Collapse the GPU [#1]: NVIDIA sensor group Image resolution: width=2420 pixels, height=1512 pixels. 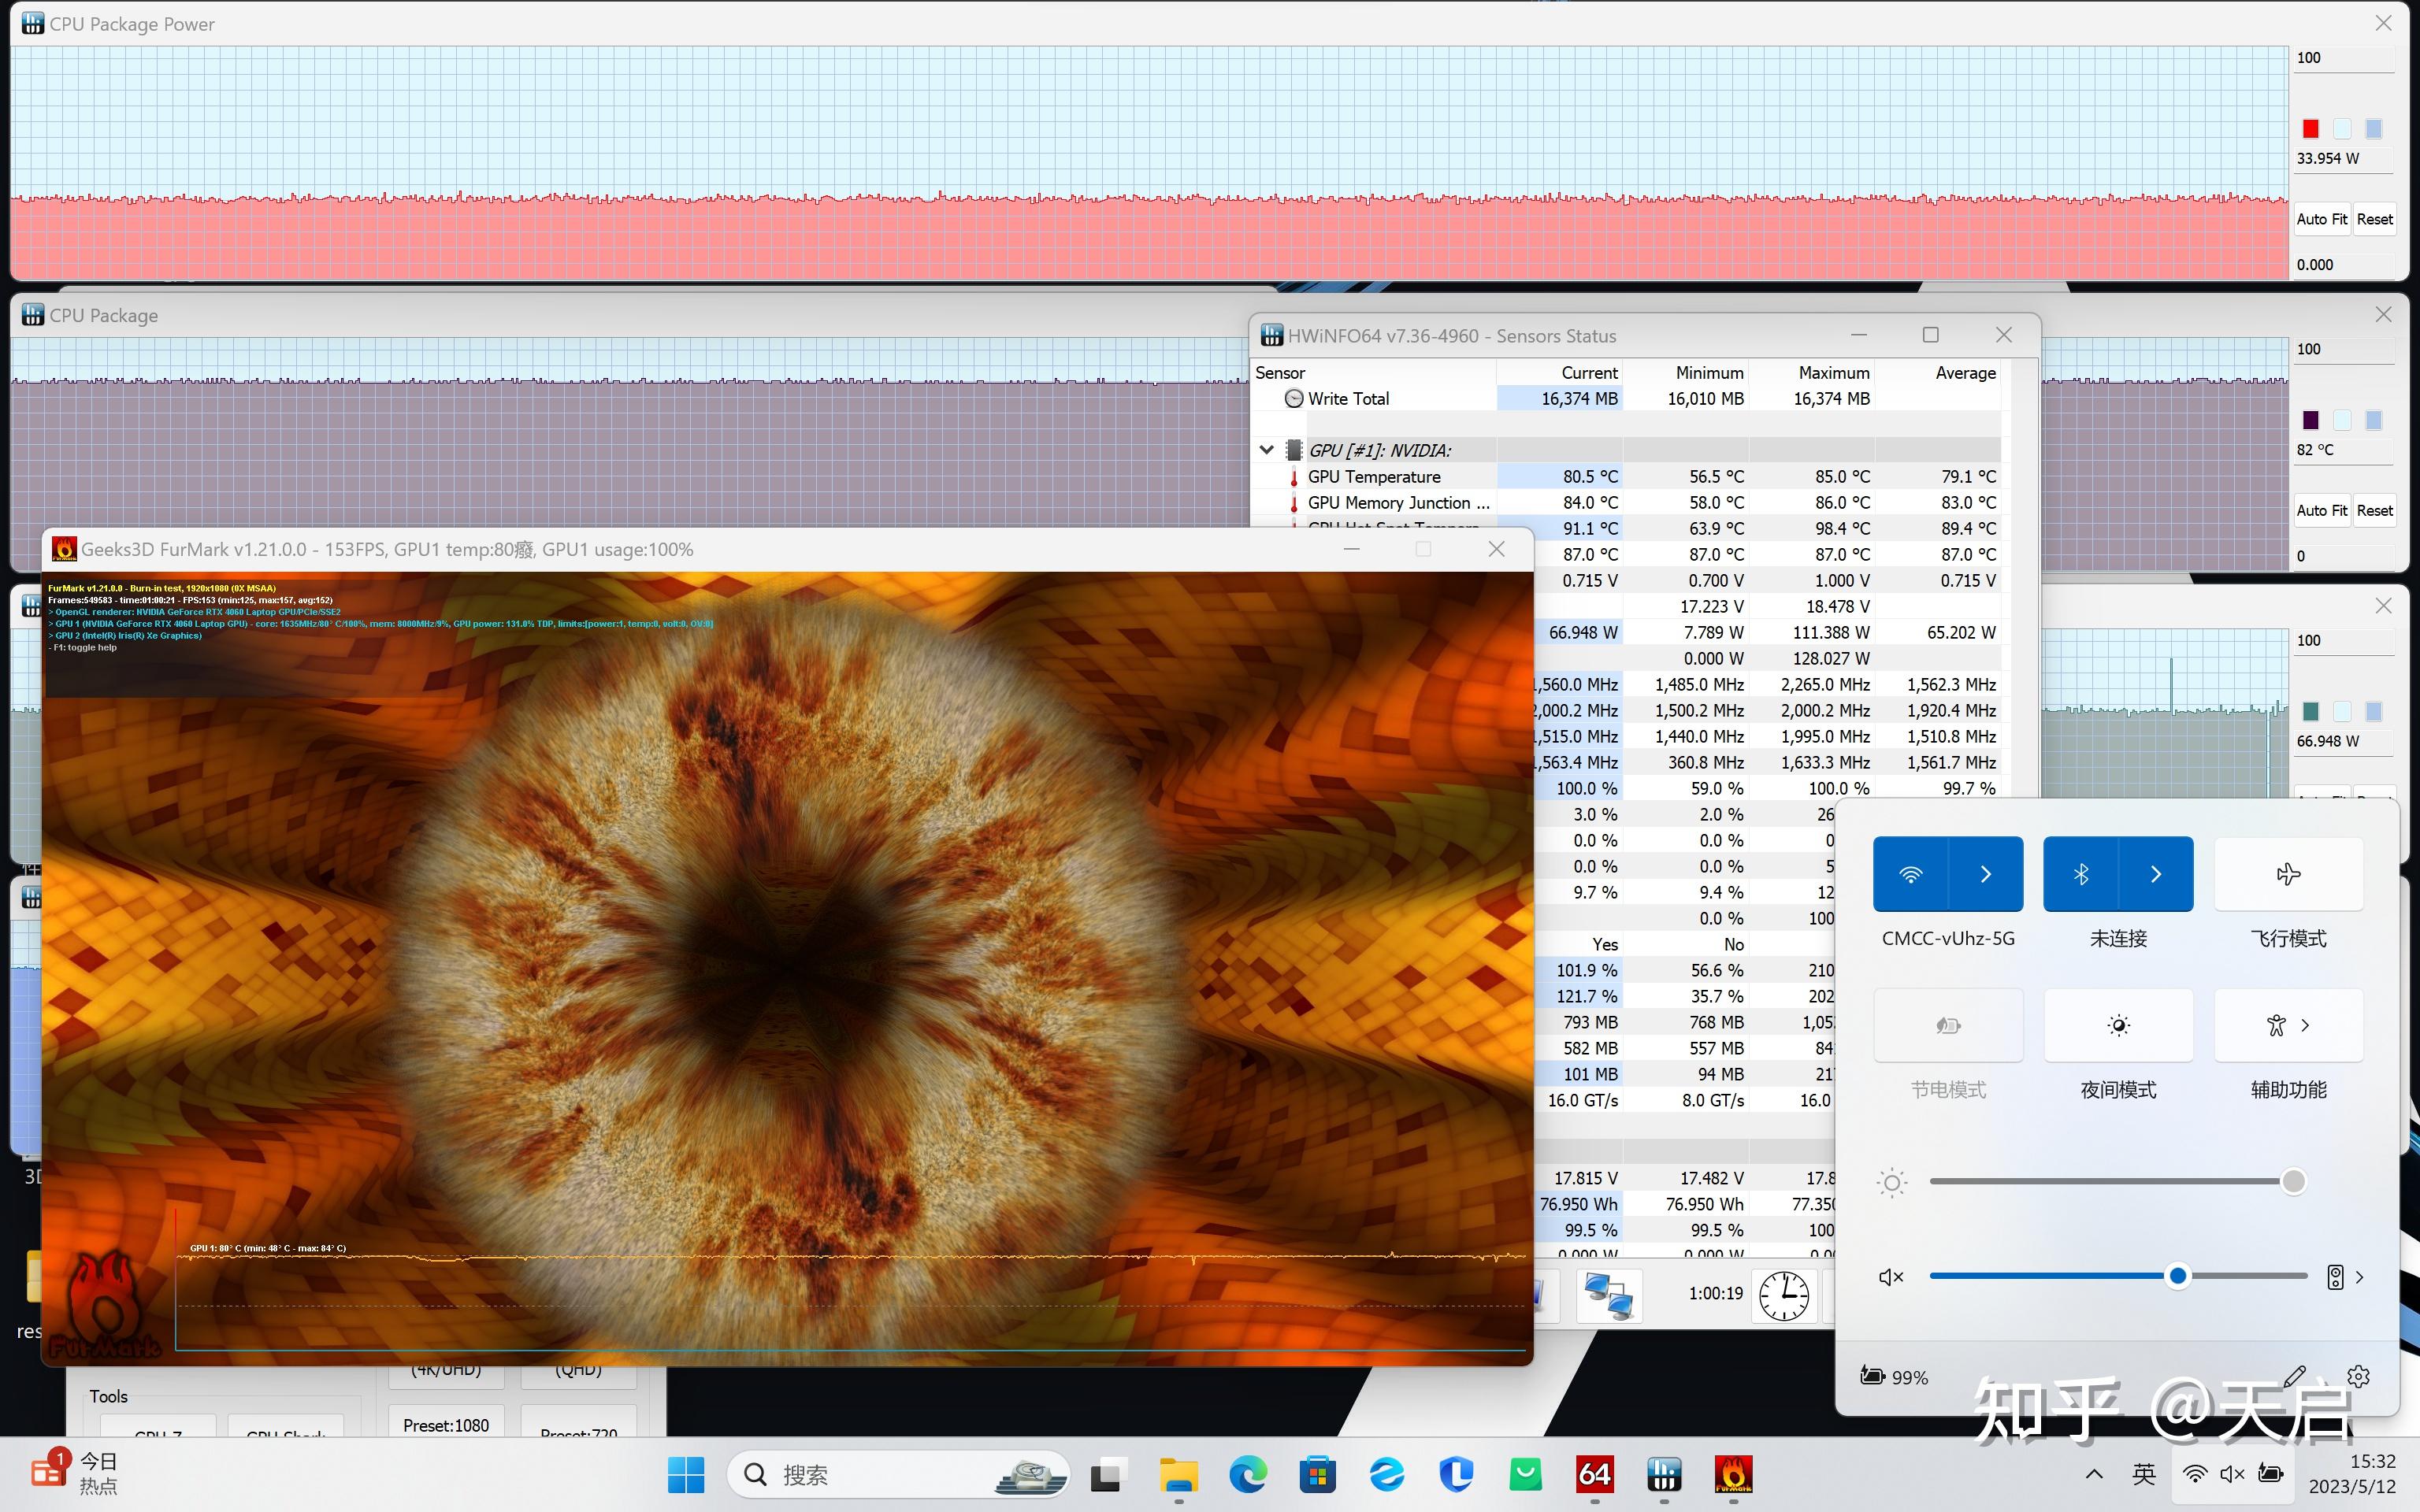click(x=1267, y=450)
